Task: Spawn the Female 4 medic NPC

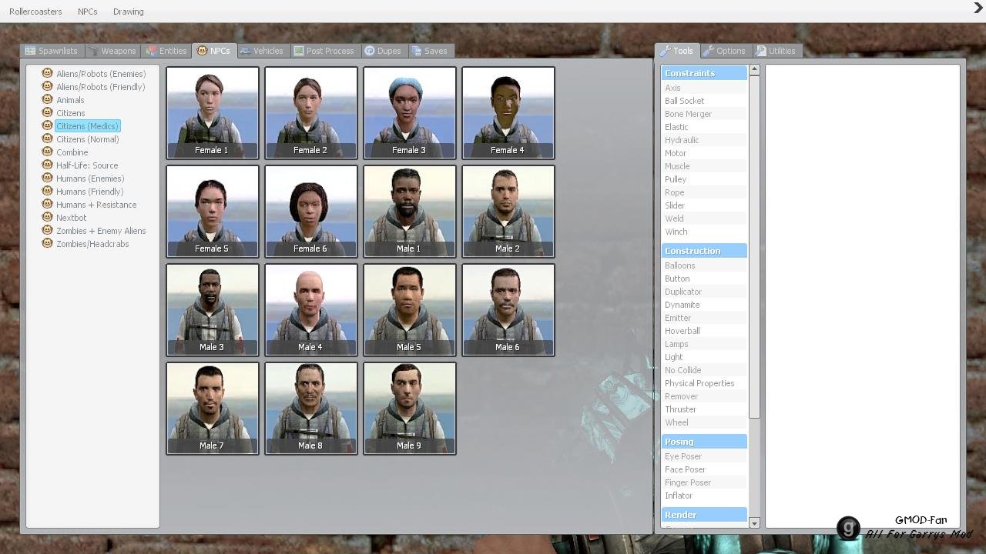Action: (x=508, y=113)
